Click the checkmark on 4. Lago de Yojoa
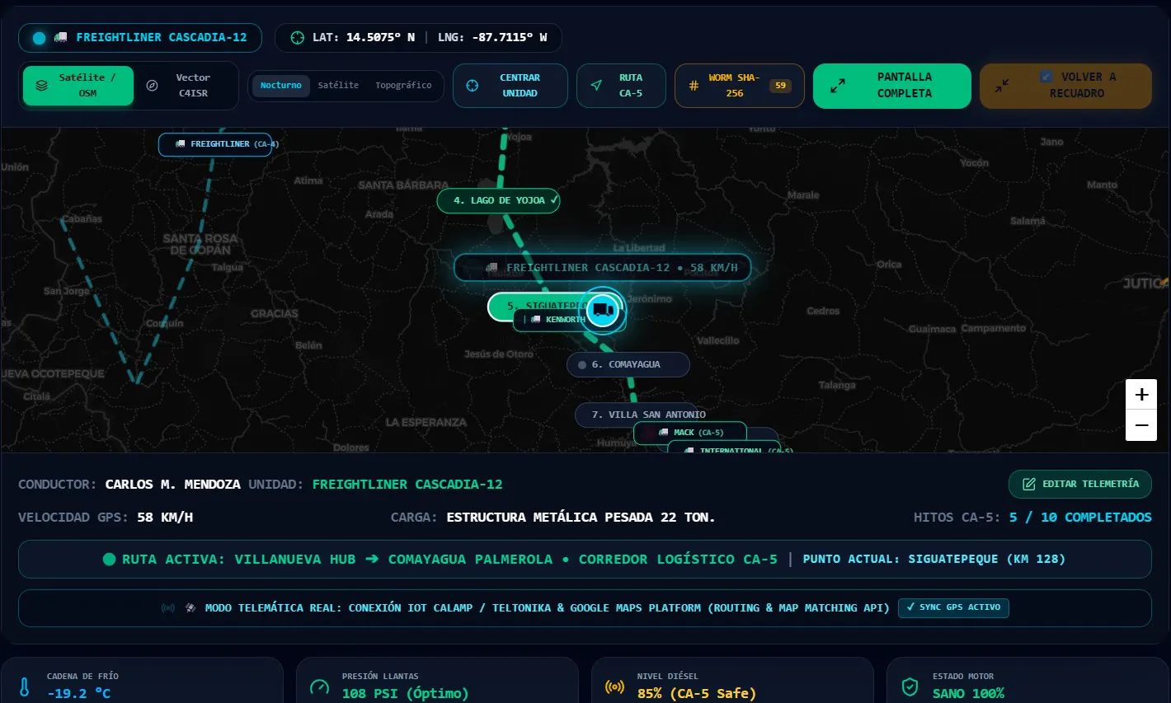Viewport: 1171px width, 703px height. (554, 200)
